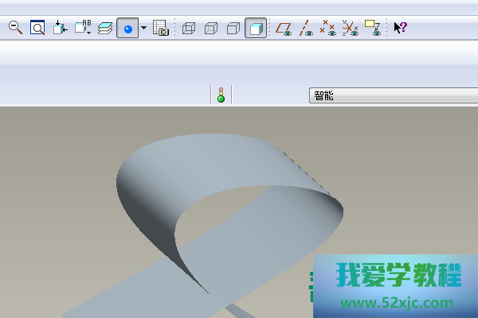Open the saved view list icon

83,28
